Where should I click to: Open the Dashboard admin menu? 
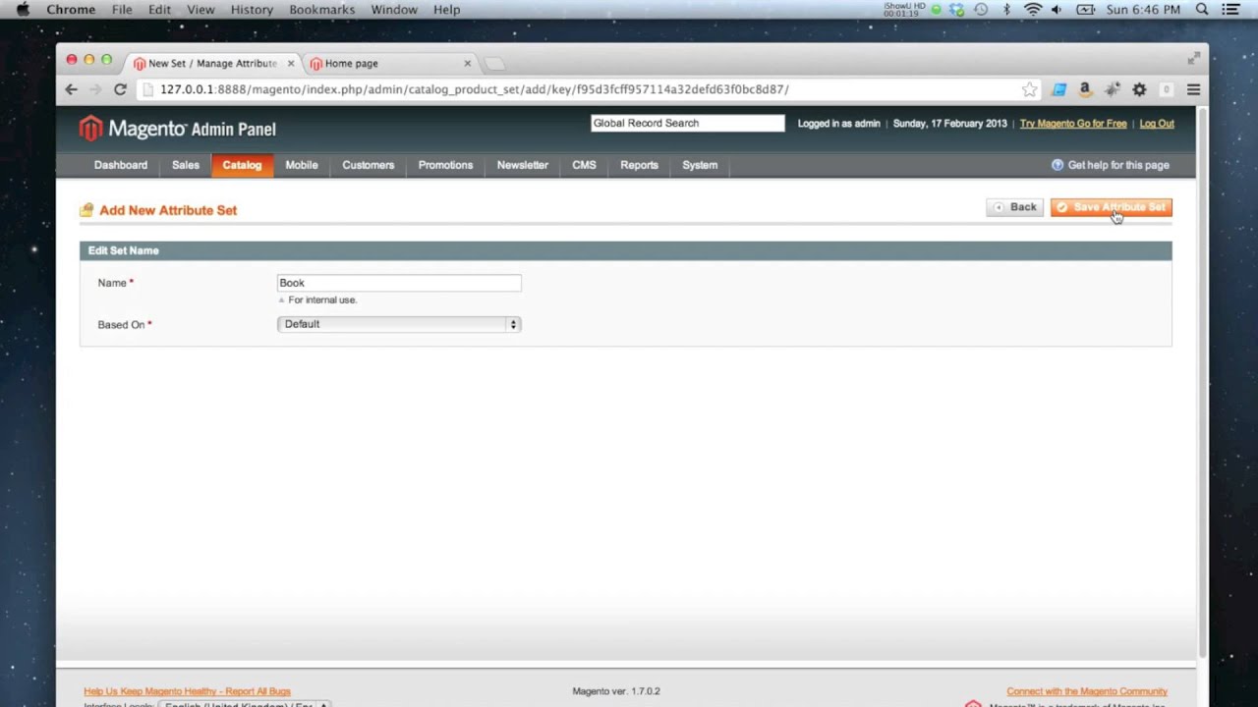[121, 165]
